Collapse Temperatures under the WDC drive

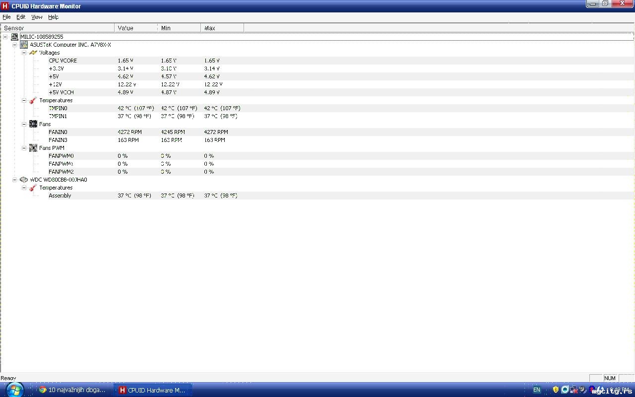24,188
